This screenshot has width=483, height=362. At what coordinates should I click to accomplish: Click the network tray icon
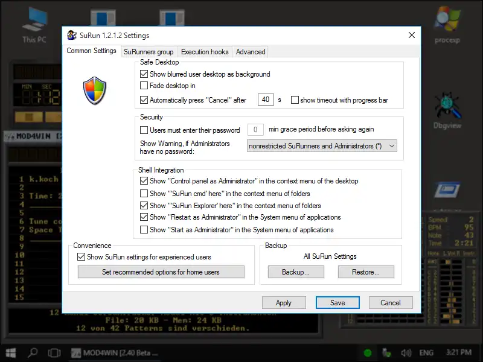(x=386, y=353)
